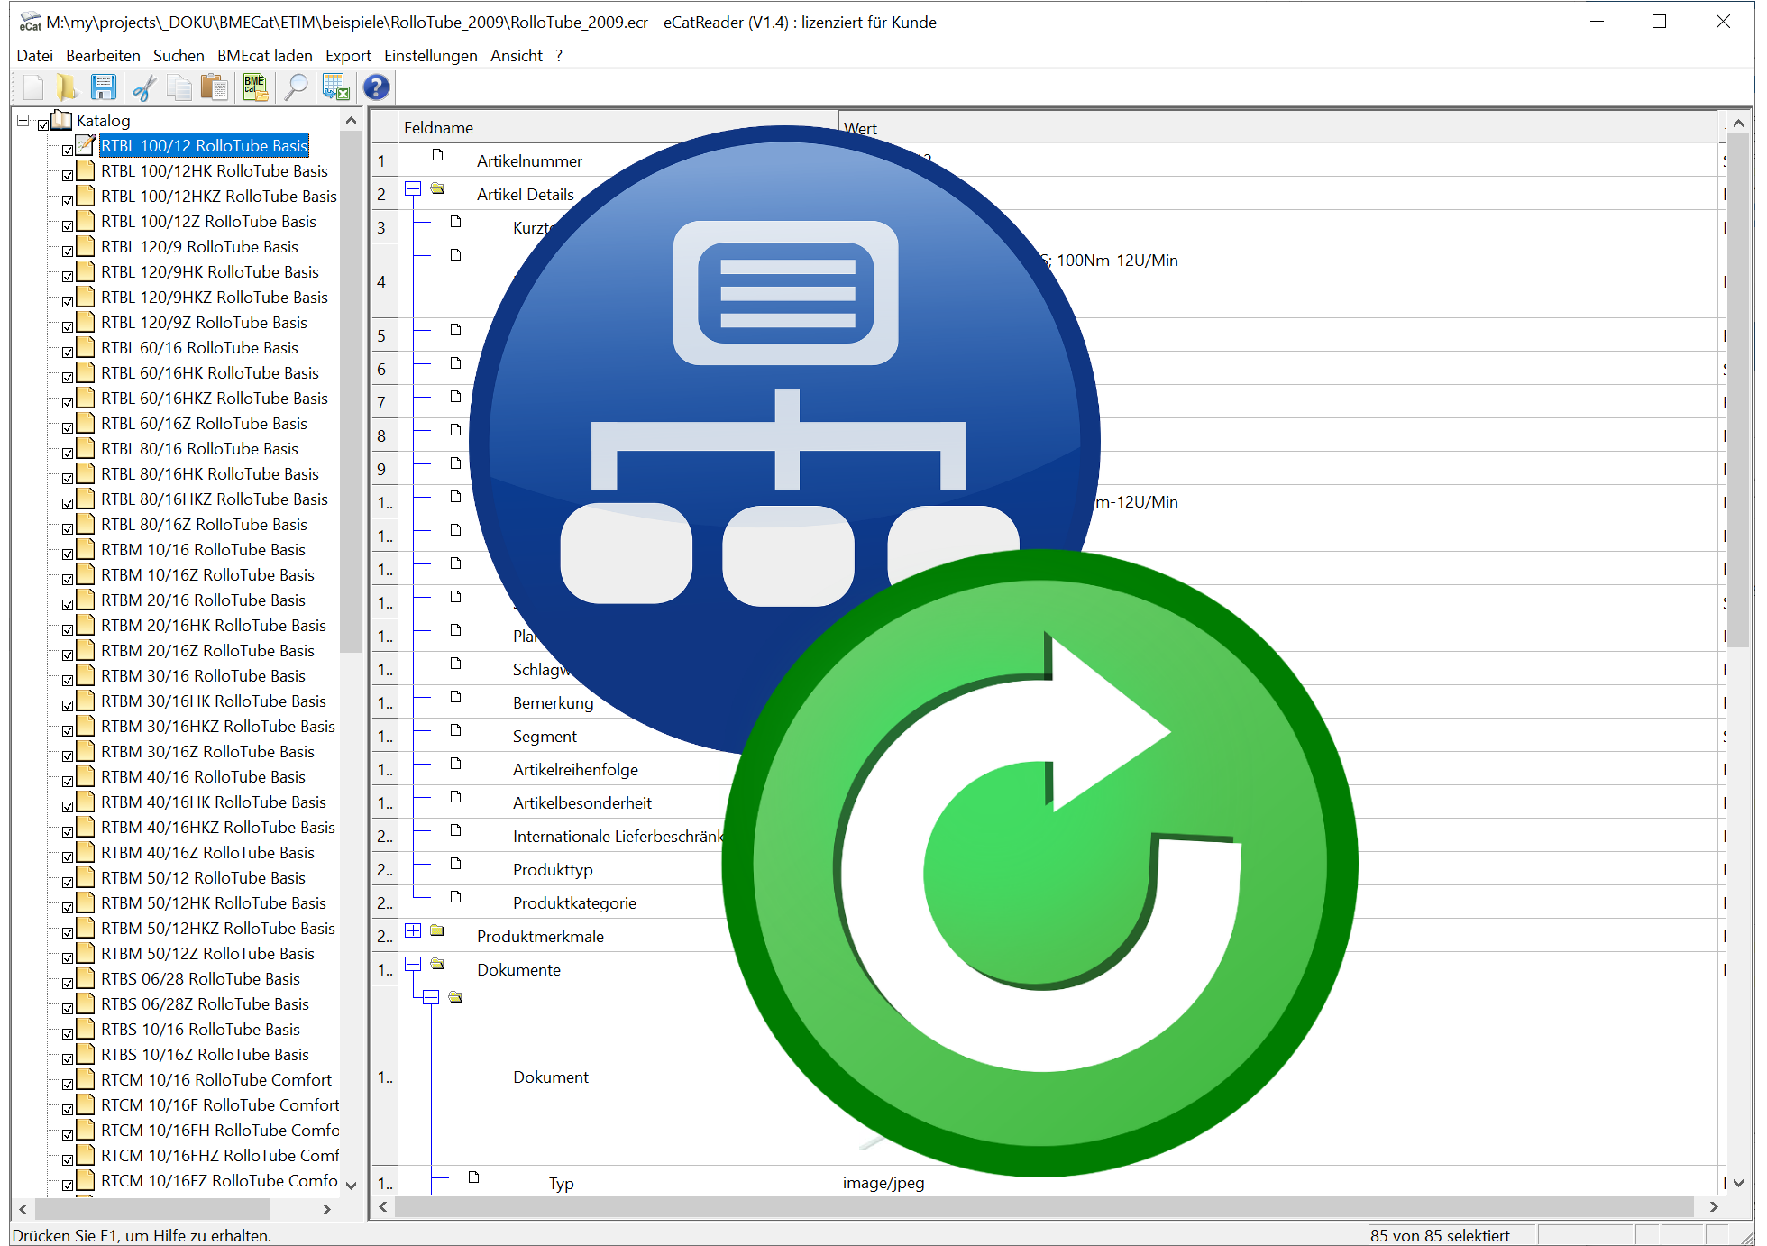Click the note icon beside RTBM 10/16 RolloTube Basis
Image resolution: width=1767 pixels, height=1246 pixels.
tap(86, 548)
